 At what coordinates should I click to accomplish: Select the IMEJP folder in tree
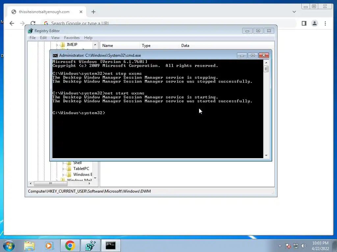tap(72, 45)
